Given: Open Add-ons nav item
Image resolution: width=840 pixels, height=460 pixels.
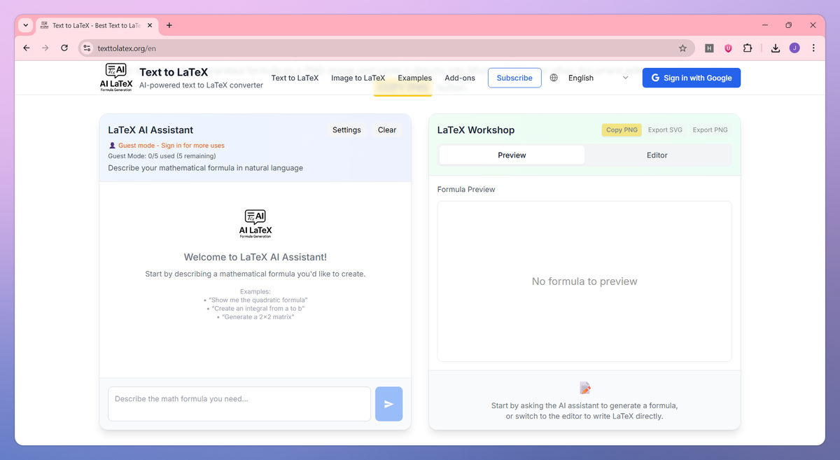Looking at the screenshot, I should [460, 78].
